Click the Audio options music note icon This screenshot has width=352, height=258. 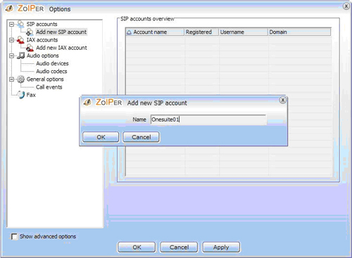[x=21, y=56]
